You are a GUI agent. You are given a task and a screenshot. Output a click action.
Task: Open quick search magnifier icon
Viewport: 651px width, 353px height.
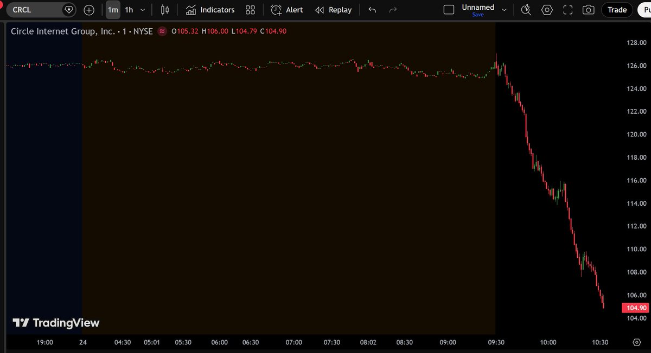[526, 10]
